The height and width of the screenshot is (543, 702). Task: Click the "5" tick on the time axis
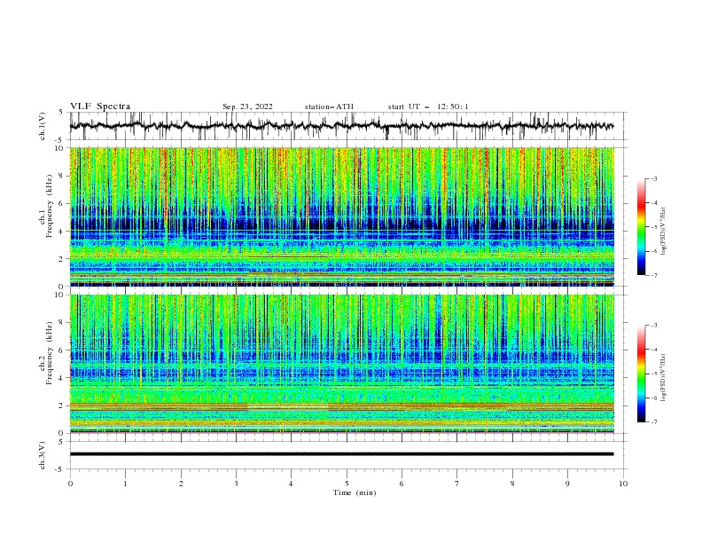click(347, 484)
